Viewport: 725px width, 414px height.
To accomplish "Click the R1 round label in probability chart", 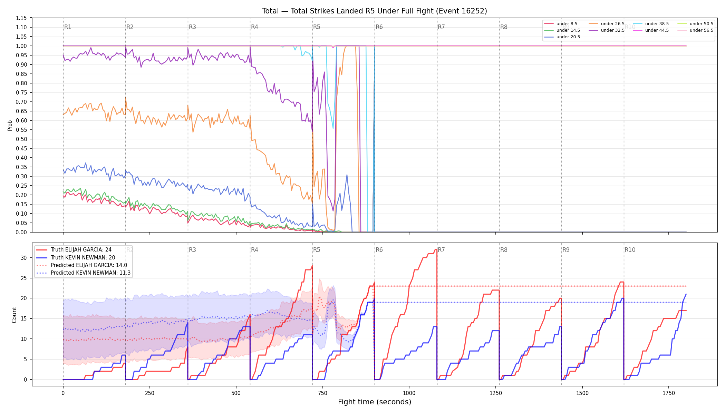I will (x=68, y=27).
